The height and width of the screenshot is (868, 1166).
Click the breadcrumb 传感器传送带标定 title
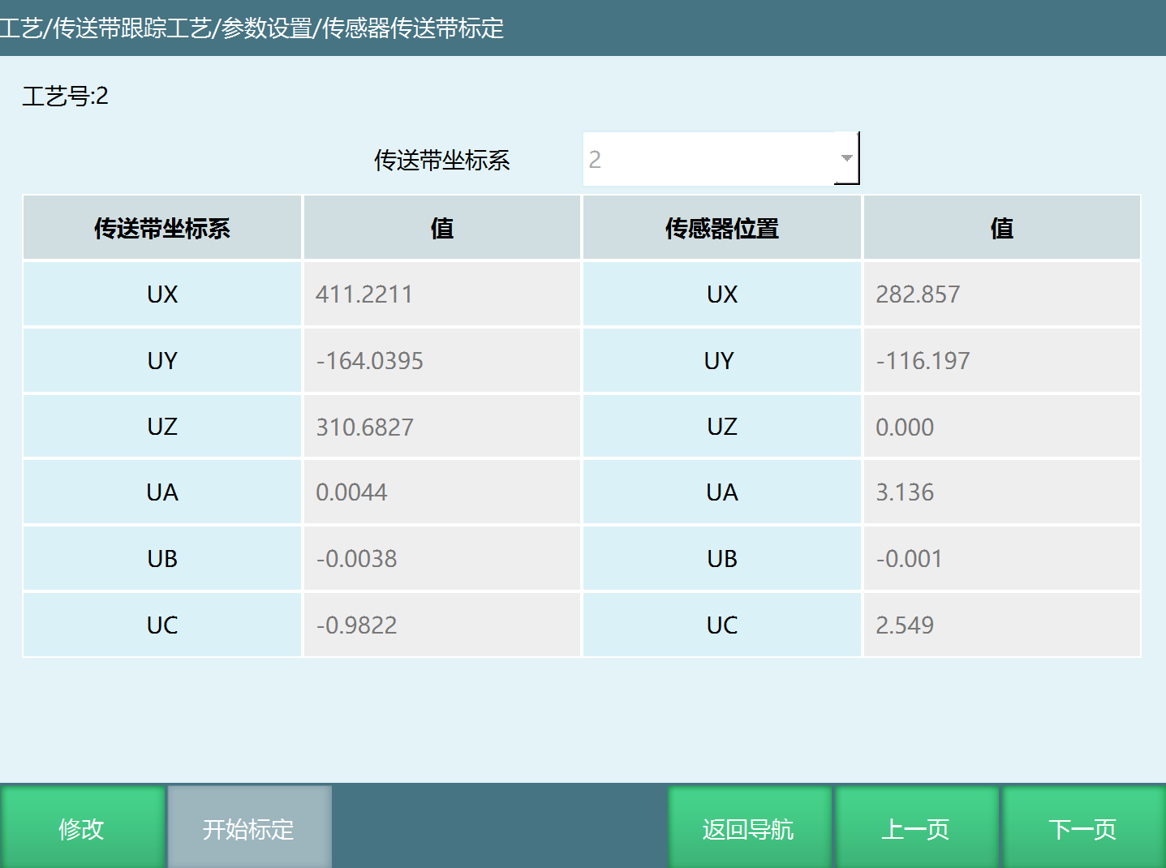(414, 29)
